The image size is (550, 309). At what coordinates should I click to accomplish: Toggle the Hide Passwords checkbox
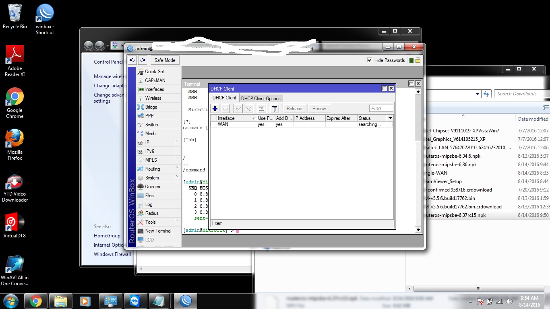pyautogui.click(x=370, y=60)
